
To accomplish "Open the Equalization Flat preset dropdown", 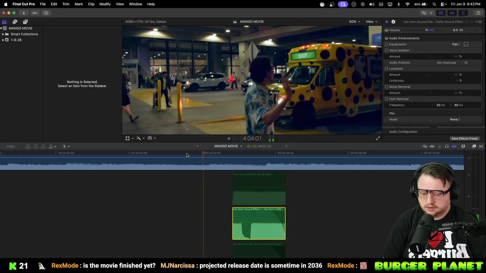I will (456, 44).
